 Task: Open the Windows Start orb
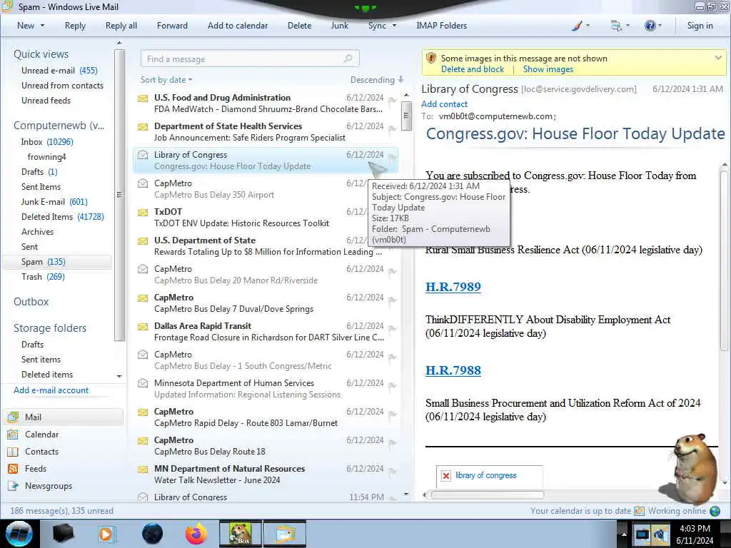pos(19,534)
